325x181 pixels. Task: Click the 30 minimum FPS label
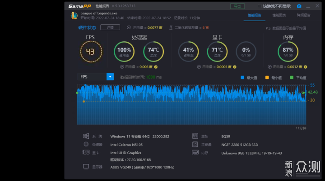coord(312,100)
